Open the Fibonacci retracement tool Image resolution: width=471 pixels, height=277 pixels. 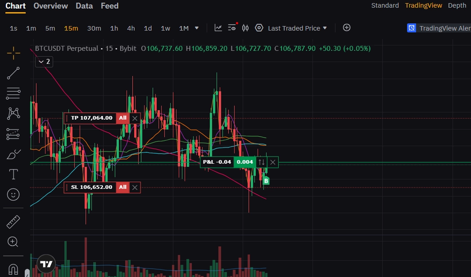(13, 94)
